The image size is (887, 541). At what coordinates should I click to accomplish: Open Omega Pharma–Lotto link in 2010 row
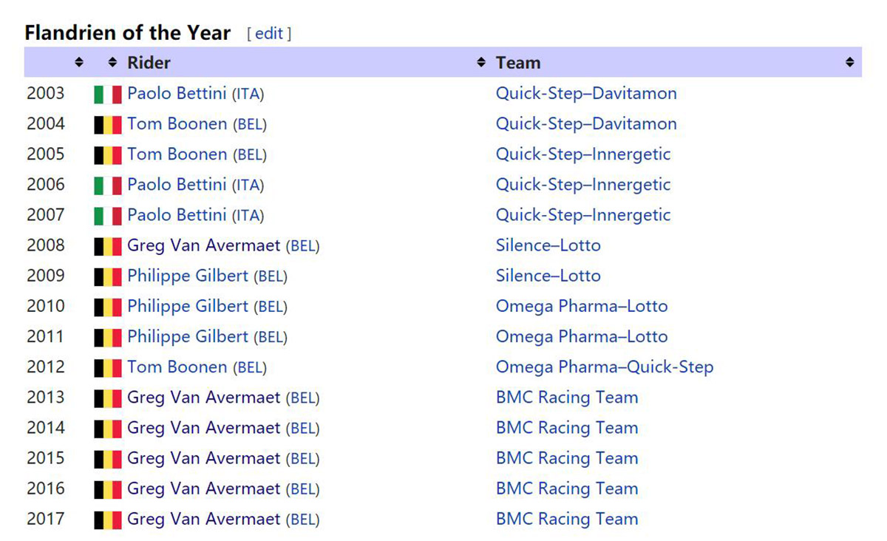[582, 306]
